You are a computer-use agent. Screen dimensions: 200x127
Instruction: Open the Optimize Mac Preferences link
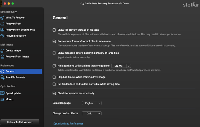68,124
